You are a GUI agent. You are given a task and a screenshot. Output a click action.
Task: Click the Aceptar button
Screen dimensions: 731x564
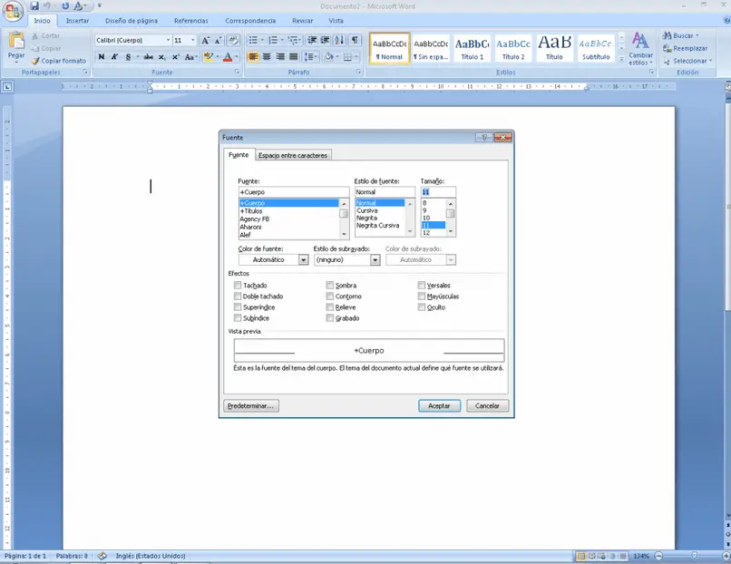click(439, 406)
